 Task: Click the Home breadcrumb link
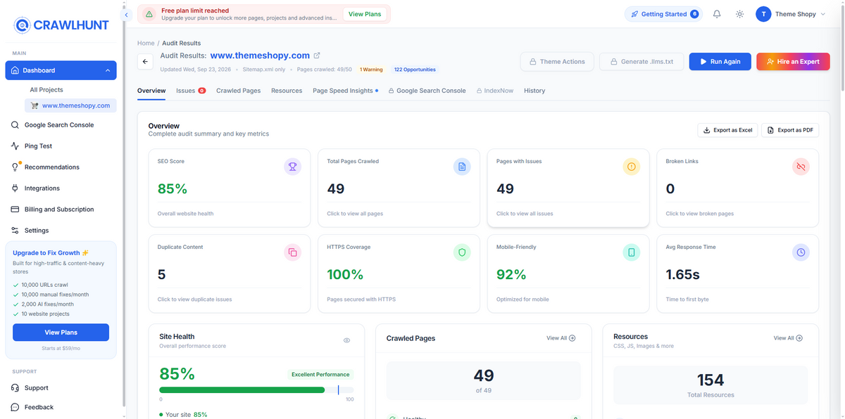[146, 44]
